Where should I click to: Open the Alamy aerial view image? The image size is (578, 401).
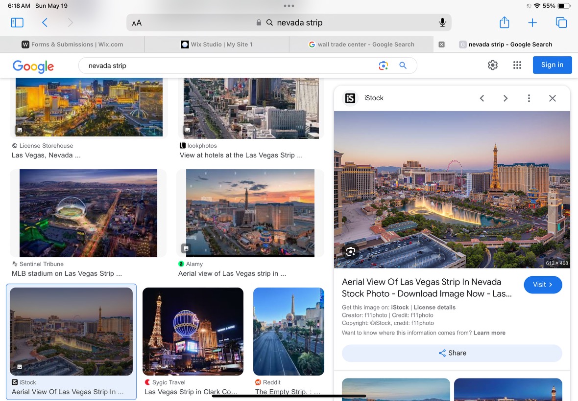coord(250,213)
